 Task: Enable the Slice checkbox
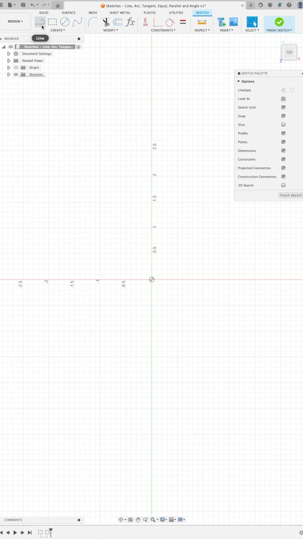[283, 125]
